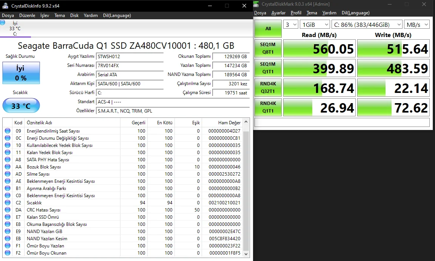Click status icon in row code AE
This screenshot has width=435, height=261.
(8, 181)
